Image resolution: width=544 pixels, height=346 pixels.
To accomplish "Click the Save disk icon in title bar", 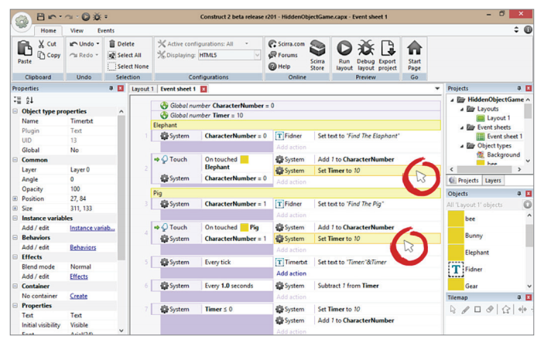I will tap(41, 17).
